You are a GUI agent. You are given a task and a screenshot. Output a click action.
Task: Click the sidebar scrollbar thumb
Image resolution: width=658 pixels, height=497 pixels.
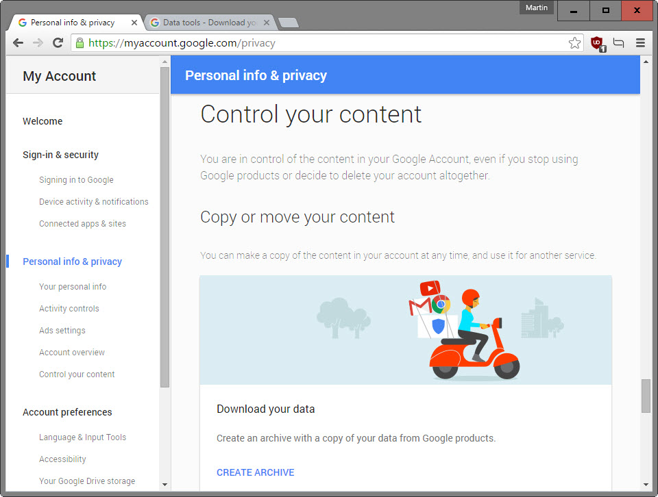click(164, 227)
